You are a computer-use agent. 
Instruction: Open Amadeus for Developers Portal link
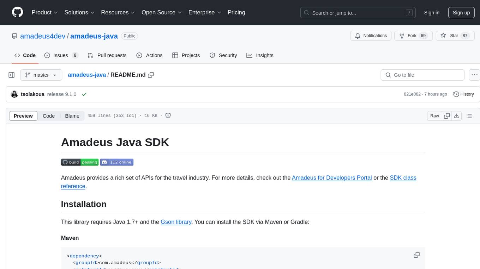(x=332, y=178)
